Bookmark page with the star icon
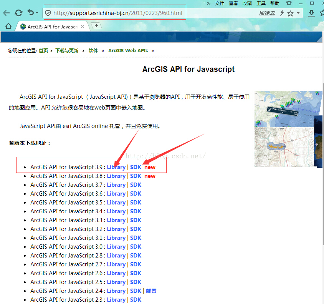 (x=290, y=13)
